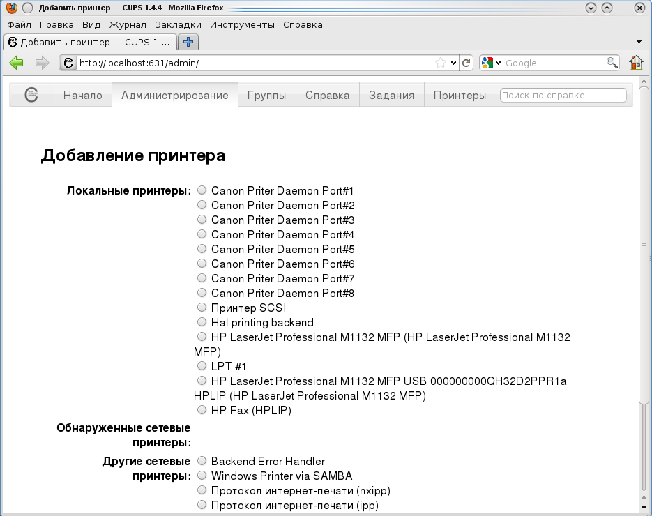Reload the page with the refresh icon
The height and width of the screenshot is (516, 652).
coord(466,63)
